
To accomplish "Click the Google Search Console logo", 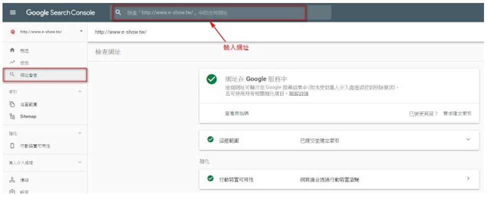I will (x=61, y=13).
